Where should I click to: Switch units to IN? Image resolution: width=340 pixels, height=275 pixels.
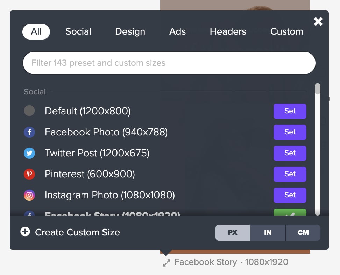coord(268,232)
